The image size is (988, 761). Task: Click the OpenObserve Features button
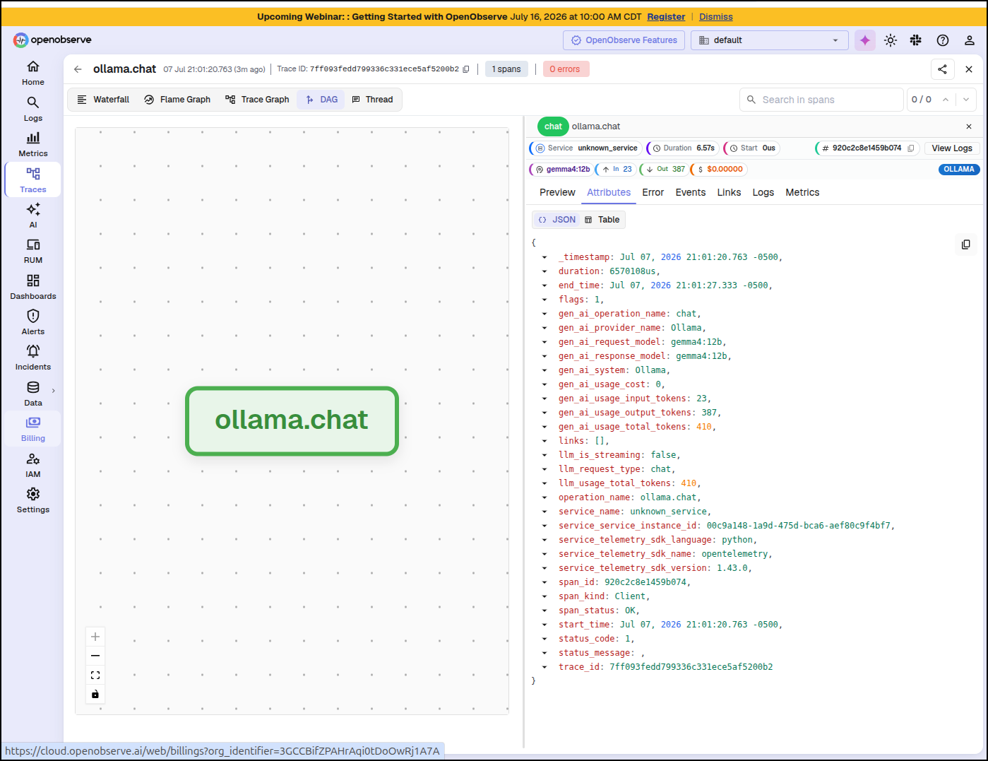(624, 40)
